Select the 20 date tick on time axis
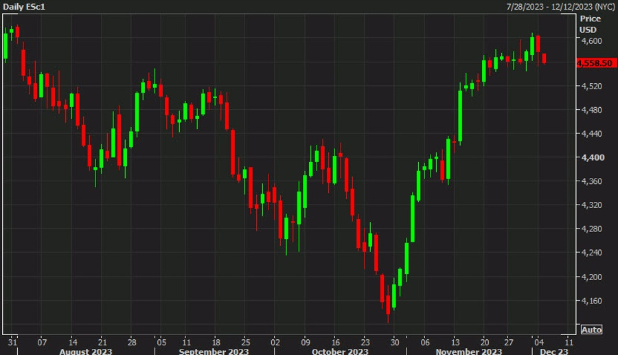This screenshot has width=618, height=355. click(484, 341)
